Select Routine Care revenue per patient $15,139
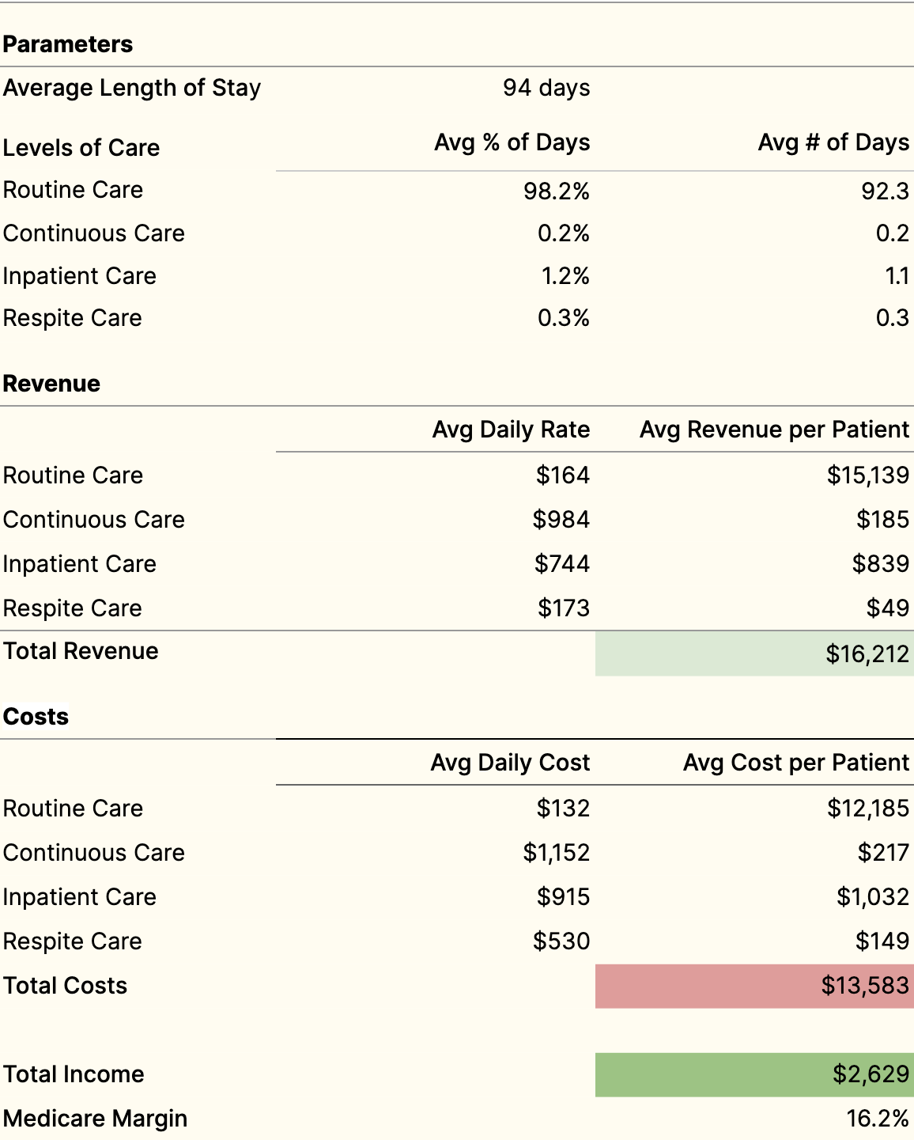The image size is (914, 1140). click(867, 475)
